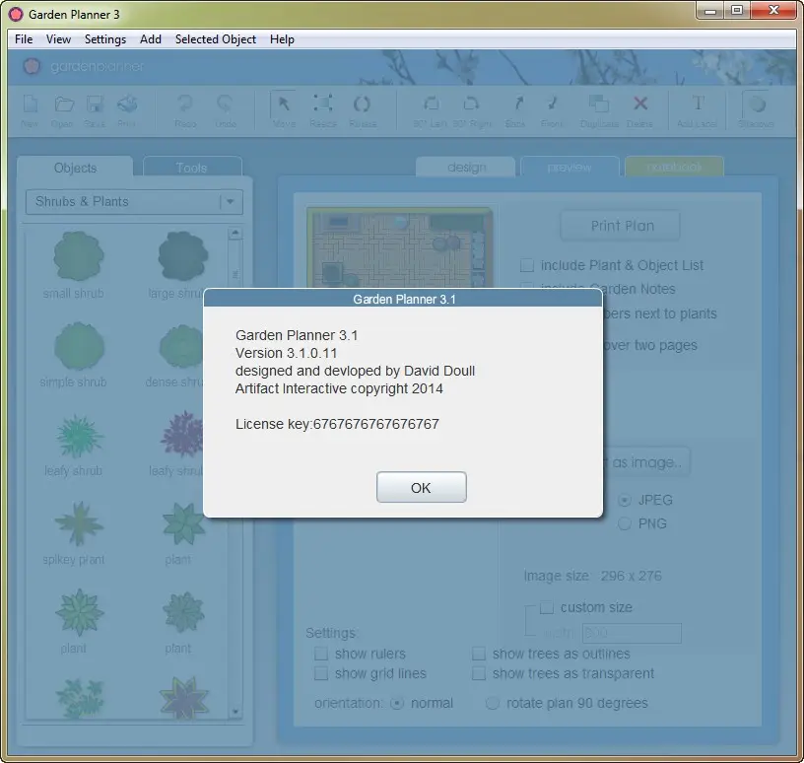
Task: Click the red X Delete icon
Action: tap(639, 104)
